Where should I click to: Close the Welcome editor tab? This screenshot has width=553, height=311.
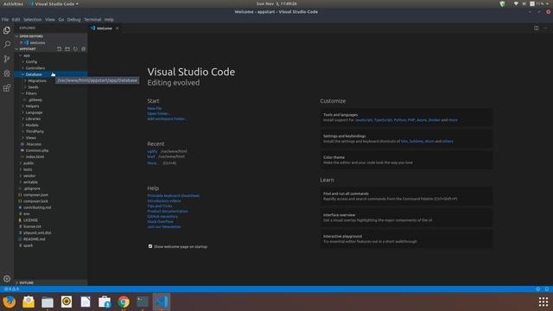[118, 29]
